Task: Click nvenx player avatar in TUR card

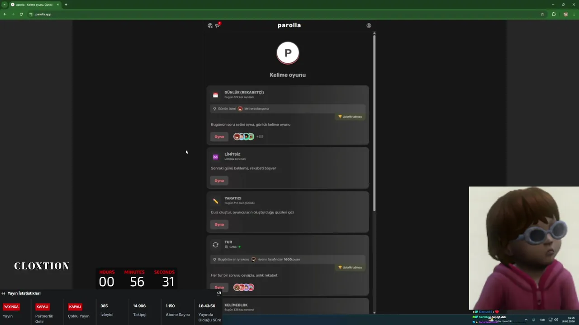Action: point(253,260)
